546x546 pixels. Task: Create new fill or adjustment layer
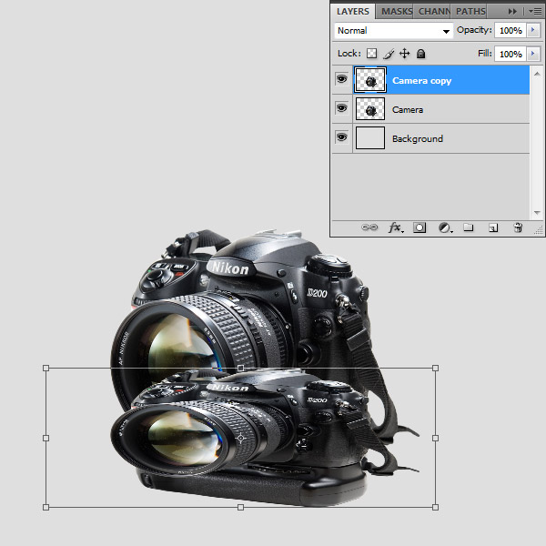coord(445,227)
